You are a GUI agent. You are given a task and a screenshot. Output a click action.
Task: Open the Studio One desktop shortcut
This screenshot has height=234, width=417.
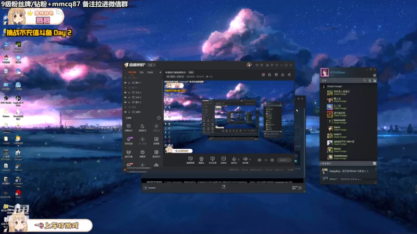coord(18,154)
